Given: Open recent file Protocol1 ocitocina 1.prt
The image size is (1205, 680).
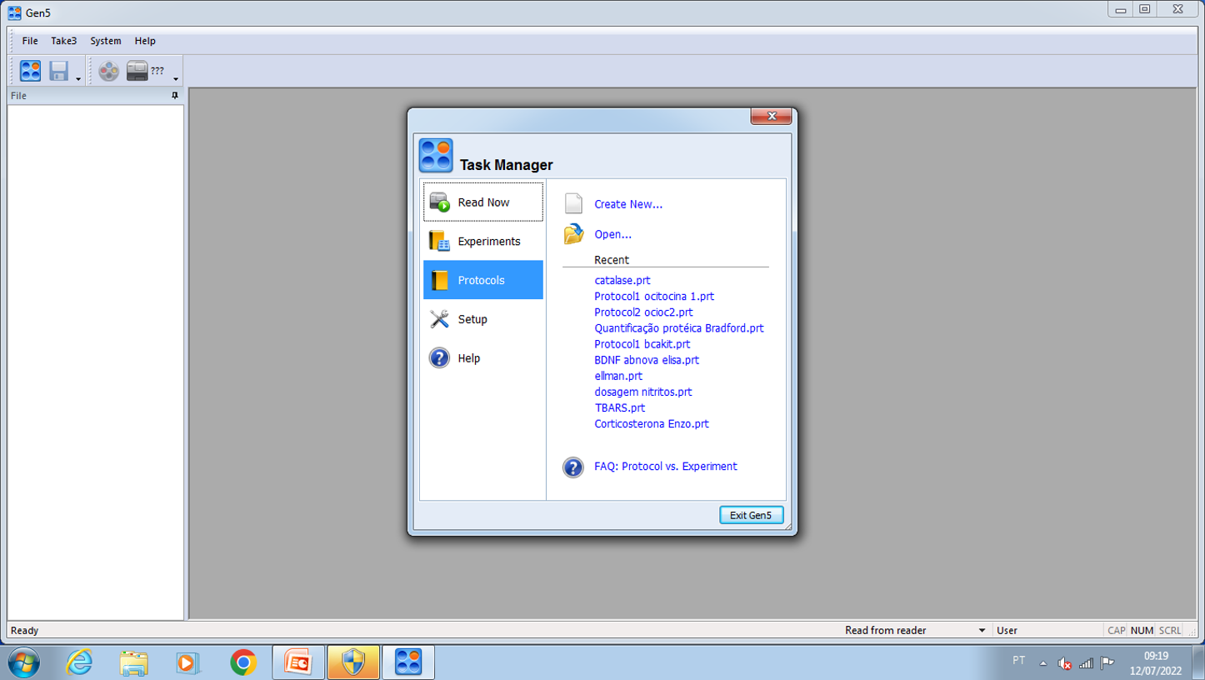Looking at the screenshot, I should [654, 297].
